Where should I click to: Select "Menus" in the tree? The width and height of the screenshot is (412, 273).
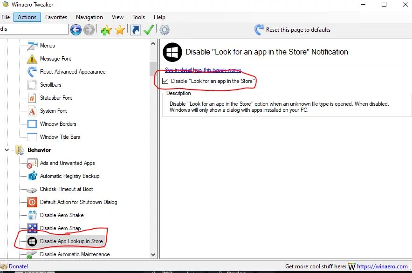[47, 46]
